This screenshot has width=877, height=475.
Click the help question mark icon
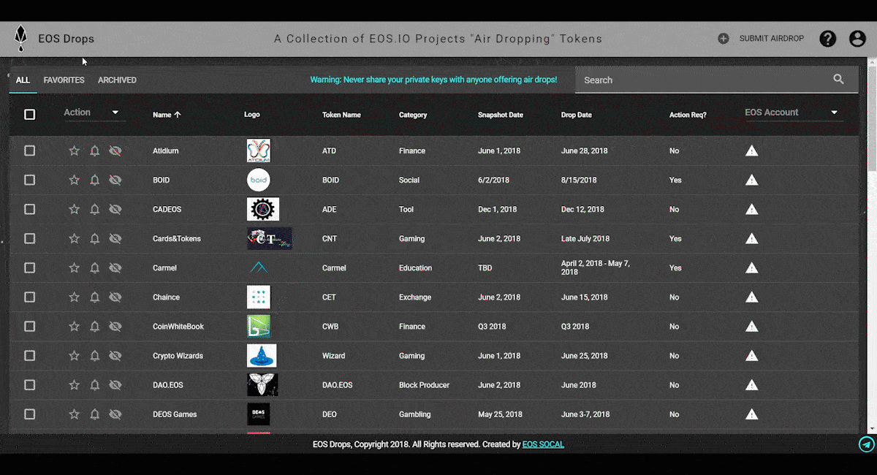coord(827,39)
